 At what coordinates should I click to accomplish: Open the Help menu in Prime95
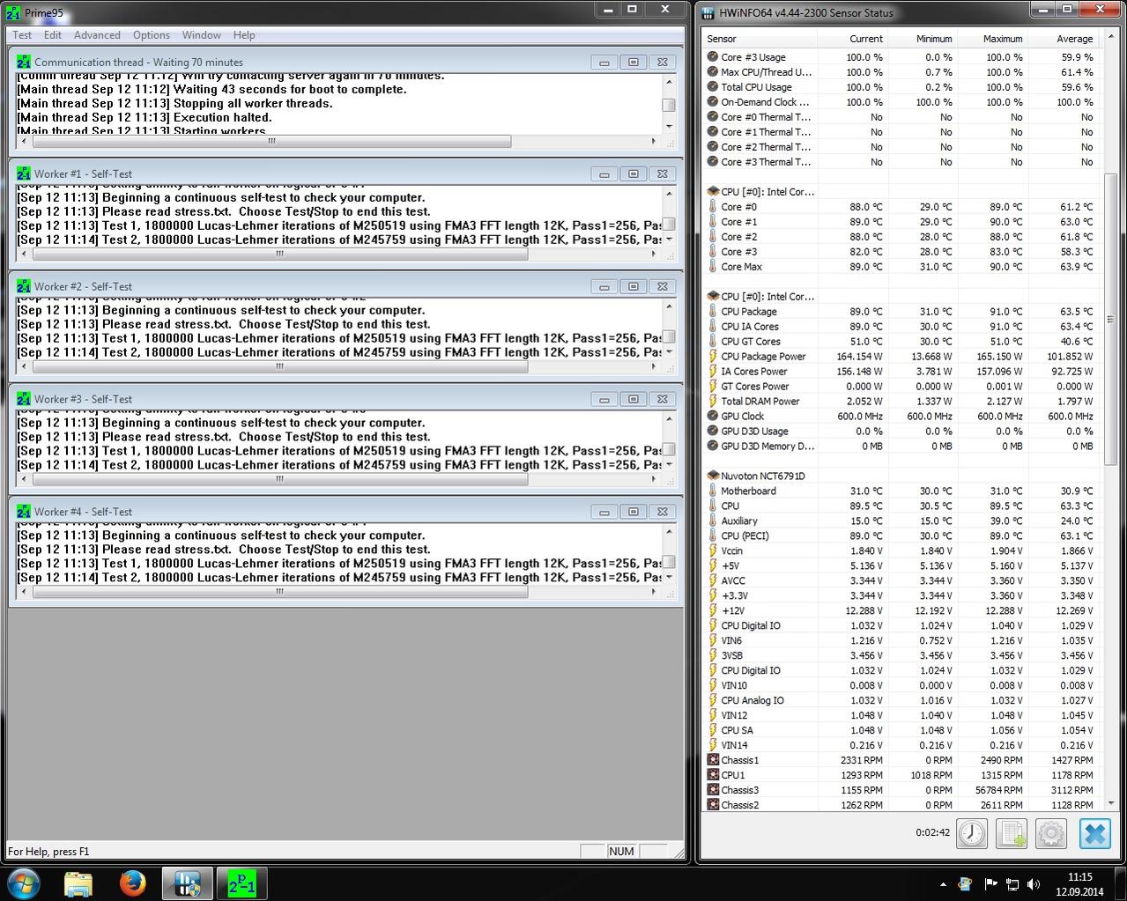[244, 35]
